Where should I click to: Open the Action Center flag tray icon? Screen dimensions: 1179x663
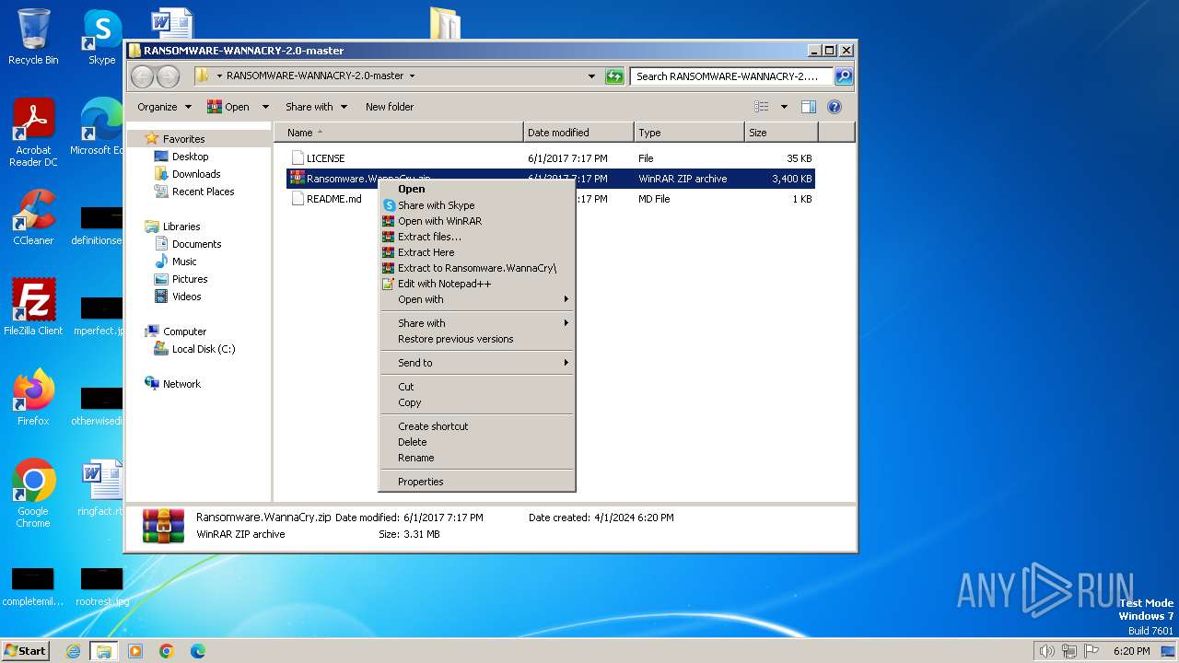(x=1091, y=651)
